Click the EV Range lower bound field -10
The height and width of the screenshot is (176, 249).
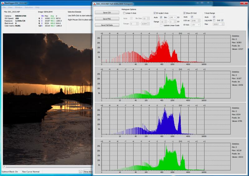[x=163, y=22]
